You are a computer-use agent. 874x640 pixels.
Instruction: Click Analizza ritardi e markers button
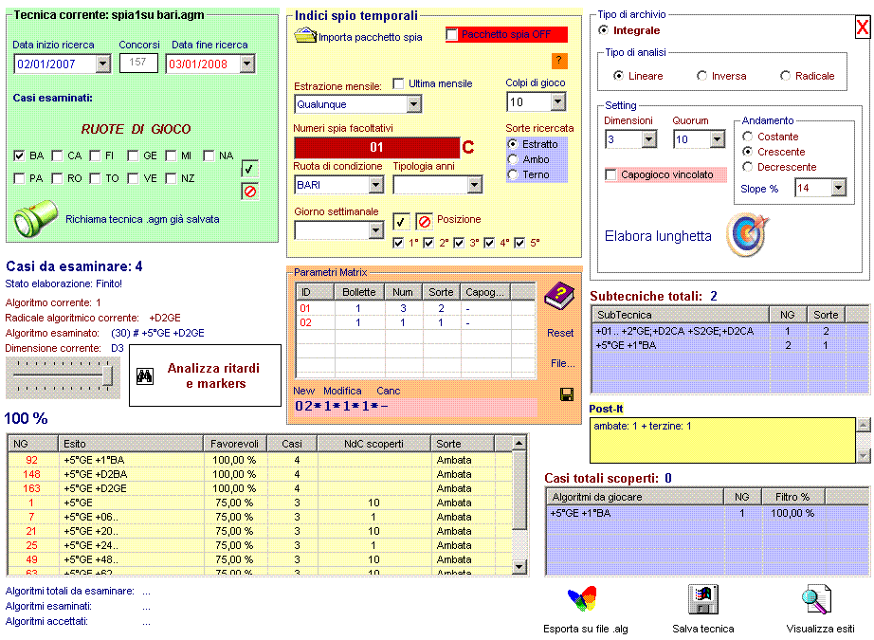205,375
